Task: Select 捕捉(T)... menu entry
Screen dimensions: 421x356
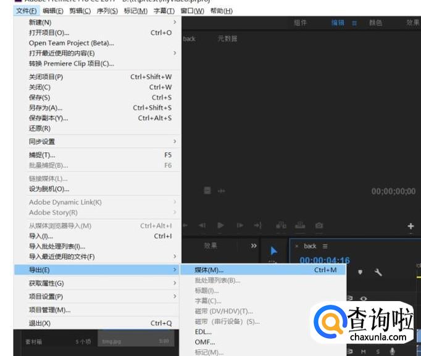Action: tap(97, 155)
